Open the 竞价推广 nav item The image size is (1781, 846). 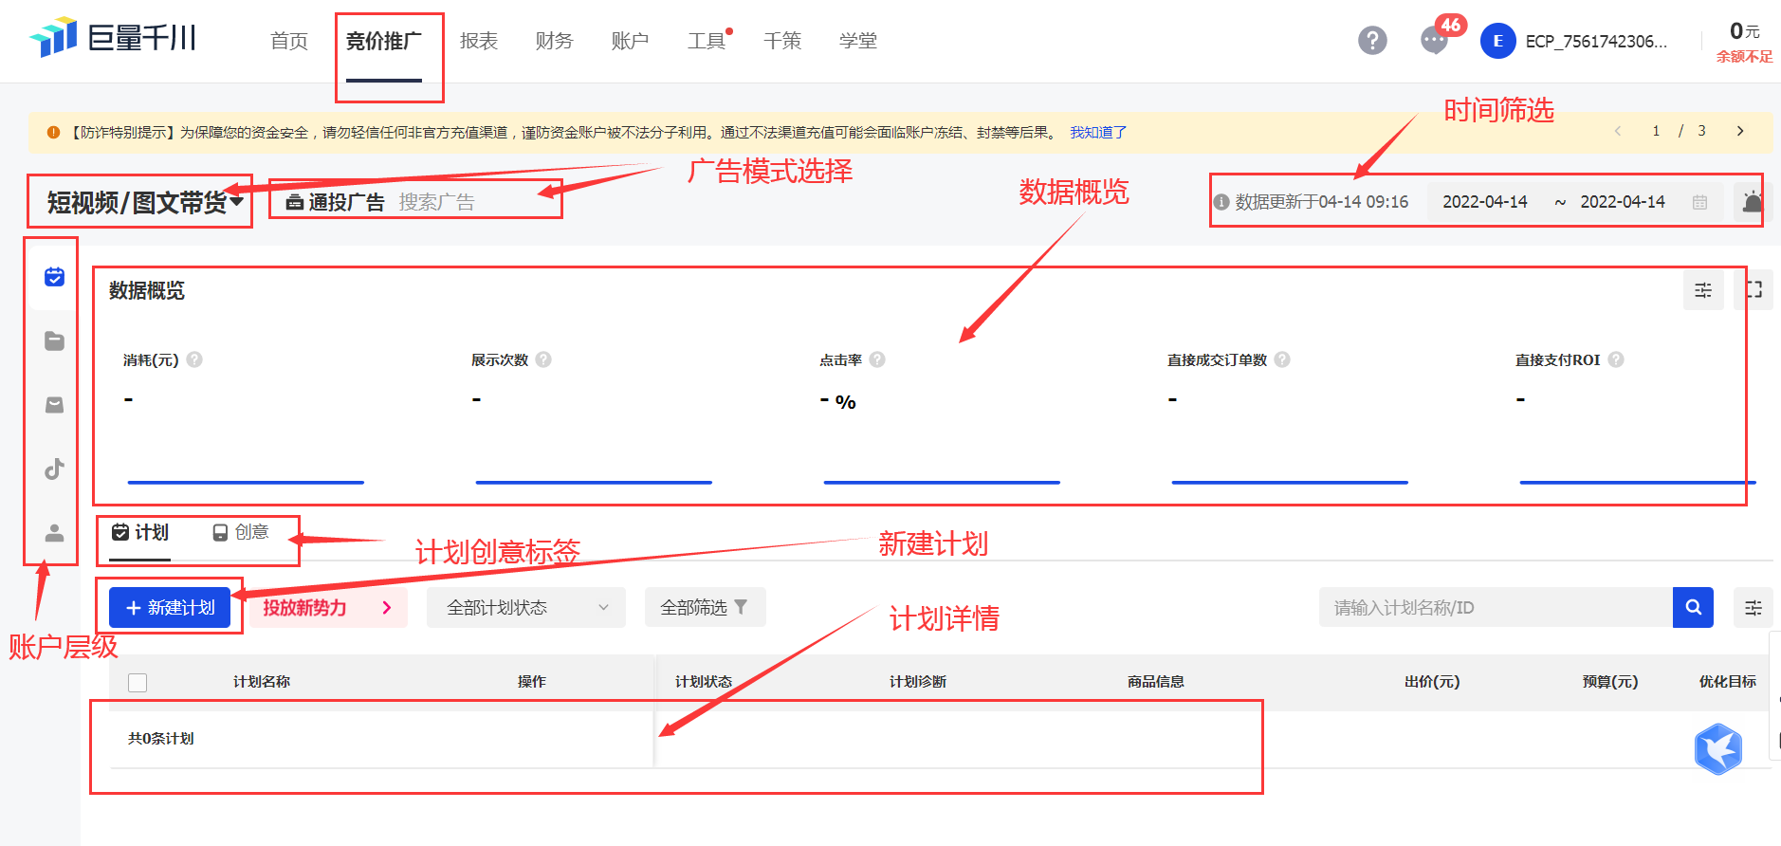point(384,41)
